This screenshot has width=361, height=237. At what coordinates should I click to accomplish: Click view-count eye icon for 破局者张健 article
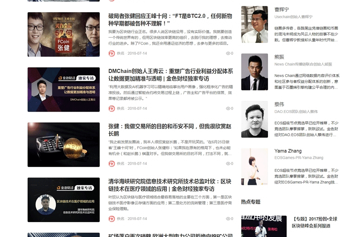[228, 53]
